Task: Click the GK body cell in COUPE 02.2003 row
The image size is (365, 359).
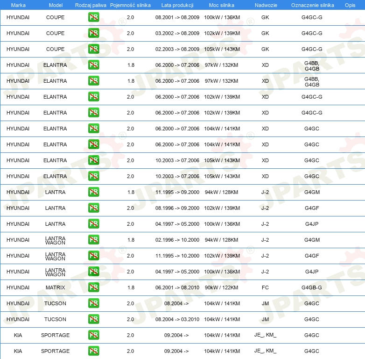Action: pos(265,49)
